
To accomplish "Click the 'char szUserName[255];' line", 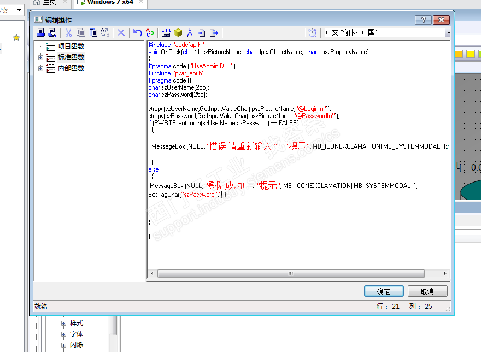I will [x=179, y=87].
